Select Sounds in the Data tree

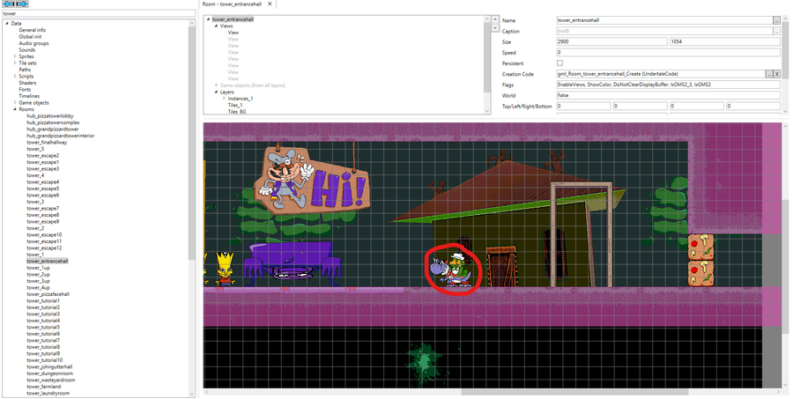tap(27, 50)
